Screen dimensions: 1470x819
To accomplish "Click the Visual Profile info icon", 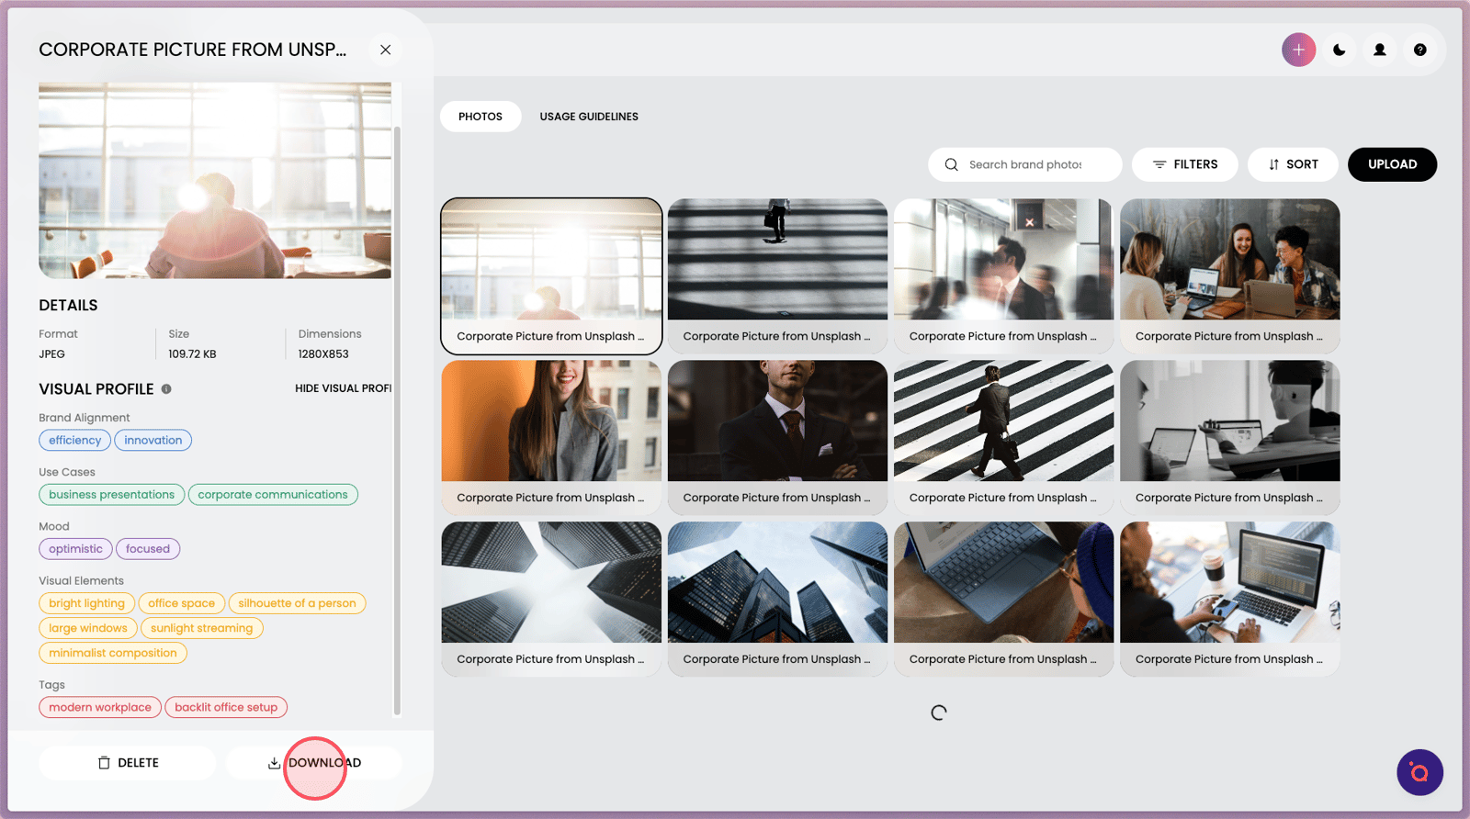I will (x=166, y=389).
